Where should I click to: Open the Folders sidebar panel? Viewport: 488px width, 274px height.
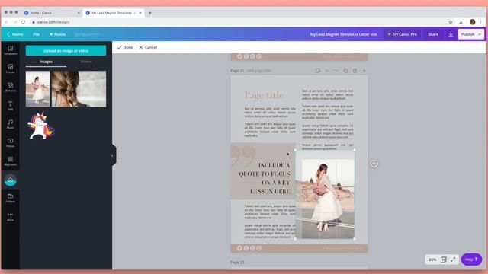[x=10, y=198]
